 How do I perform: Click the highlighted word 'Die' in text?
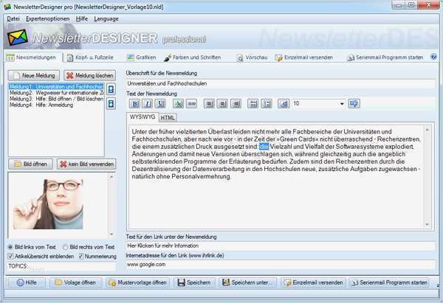(x=264, y=147)
